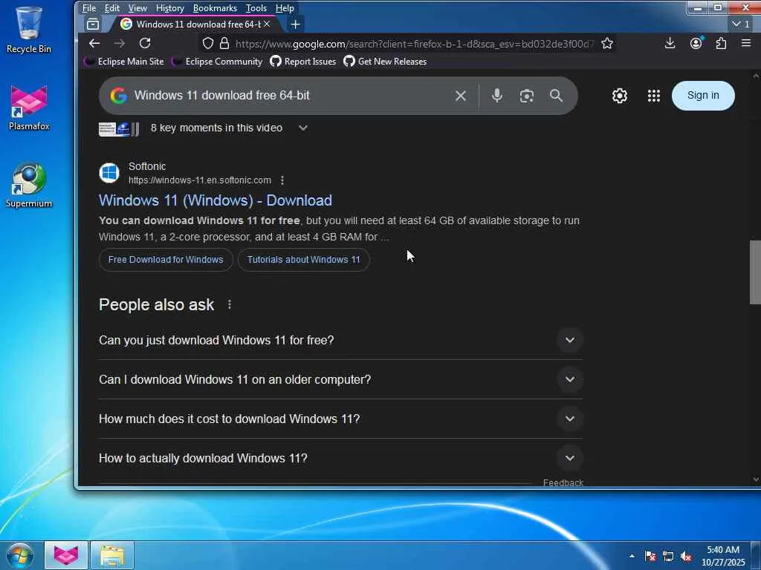This screenshot has height=570, width=761.
Task: Click Plasmafox taskbar button
Action: [x=66, y=555]
